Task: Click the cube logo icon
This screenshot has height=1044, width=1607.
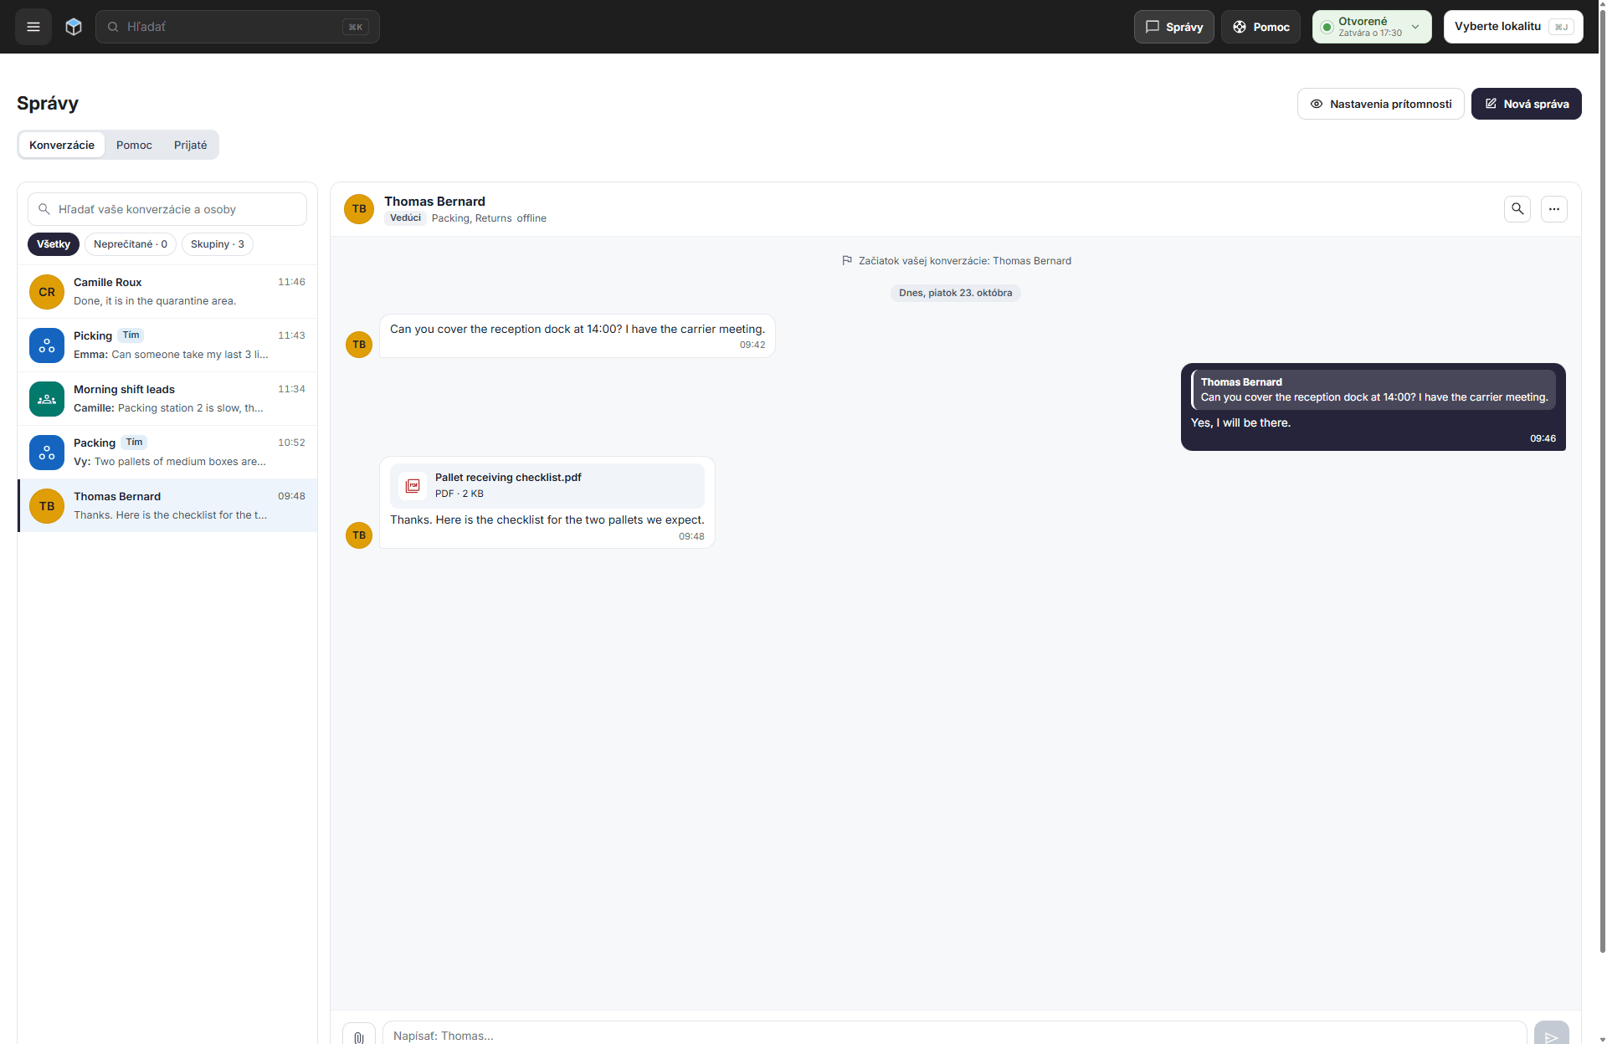Action: point(74,27)
